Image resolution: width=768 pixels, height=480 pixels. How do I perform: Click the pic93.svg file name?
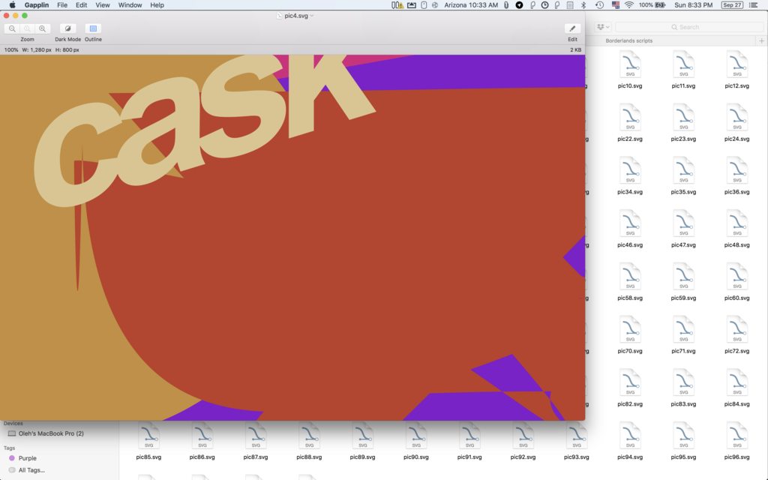[577, 457]
